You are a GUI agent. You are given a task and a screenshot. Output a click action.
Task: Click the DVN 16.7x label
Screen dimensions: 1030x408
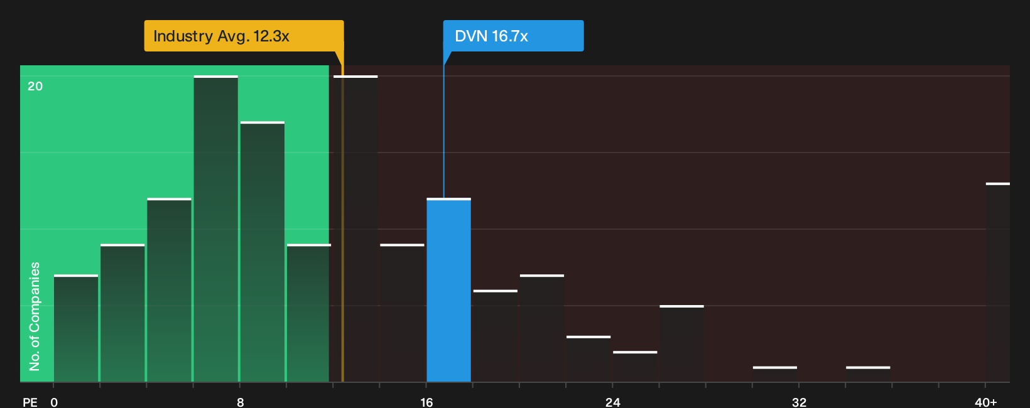pyautogui.click(x=513, y=36)
